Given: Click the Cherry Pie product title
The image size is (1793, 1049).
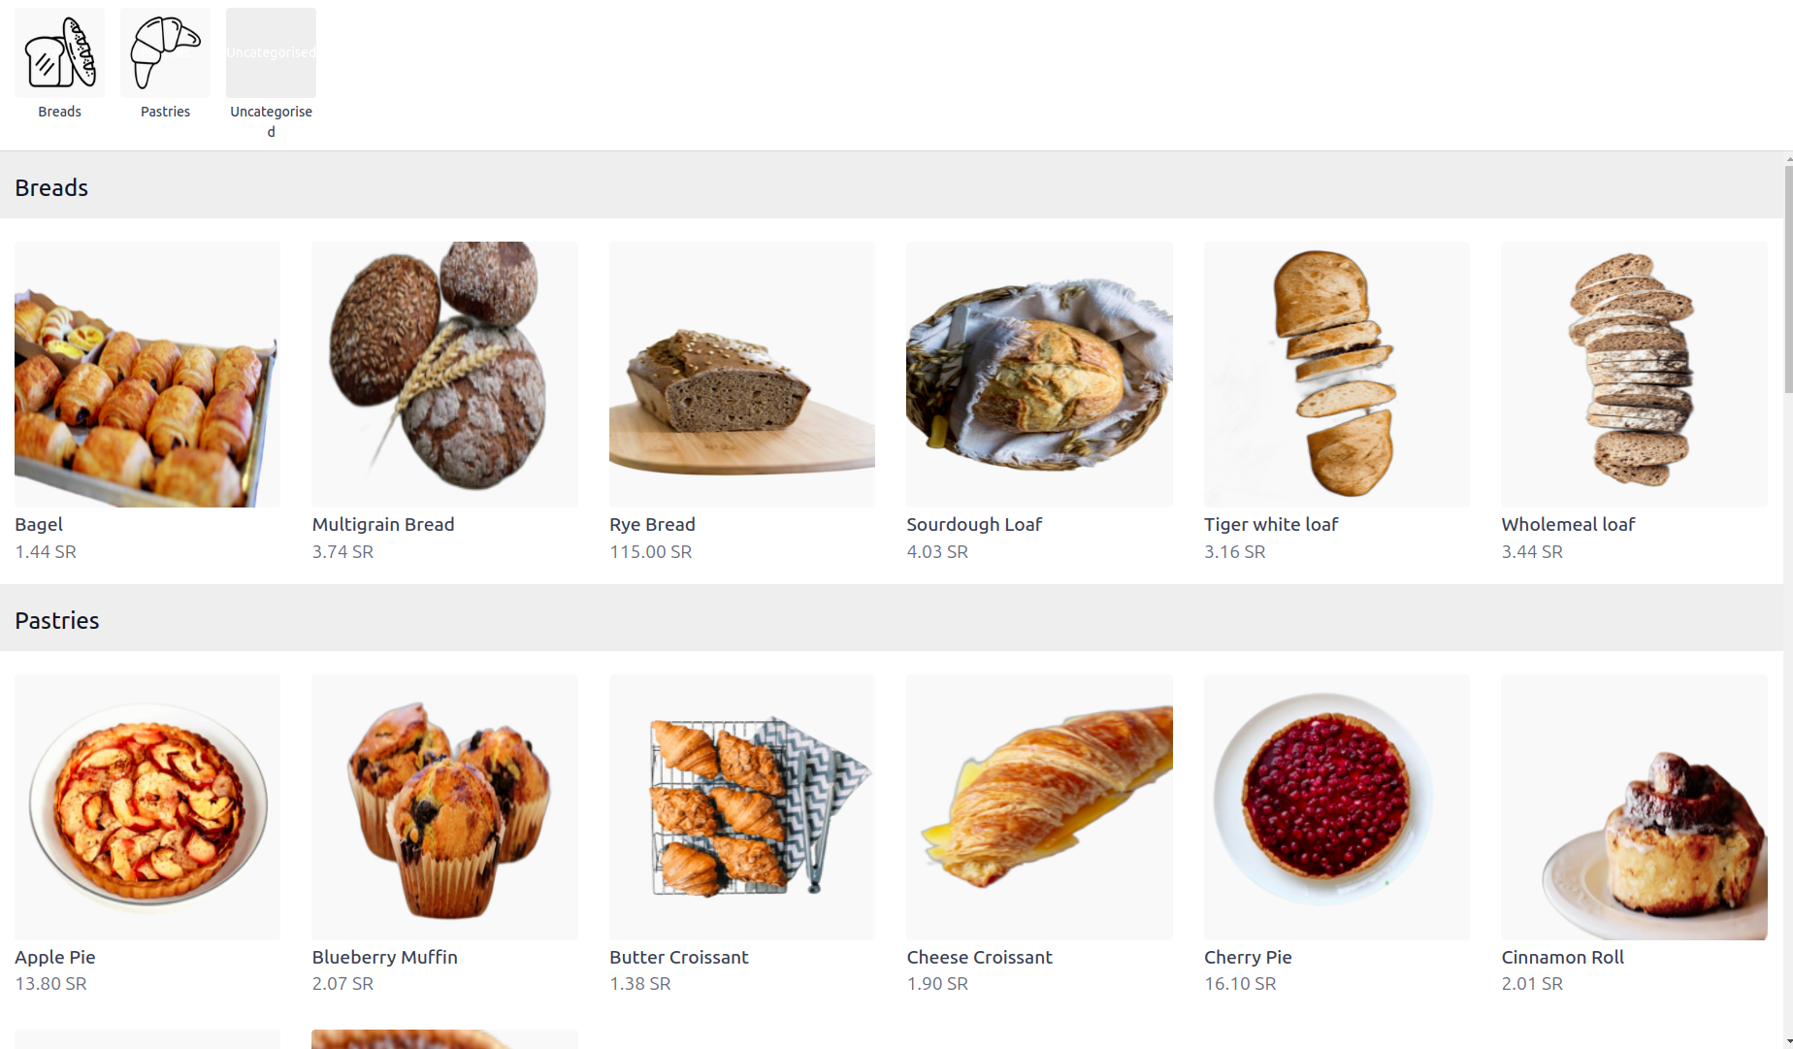Looking at the screenshot, I should [x=1248, y=957].
